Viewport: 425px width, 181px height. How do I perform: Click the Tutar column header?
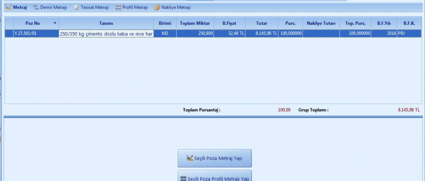click(x=262, y=23)
